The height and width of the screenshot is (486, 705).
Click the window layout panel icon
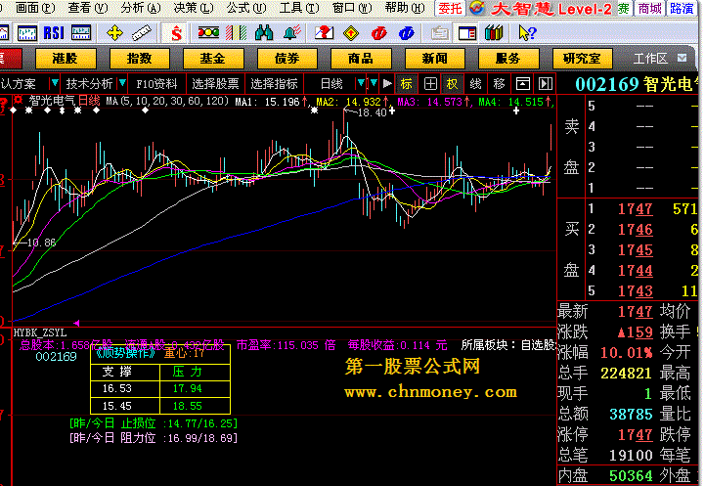coord(467,33)
